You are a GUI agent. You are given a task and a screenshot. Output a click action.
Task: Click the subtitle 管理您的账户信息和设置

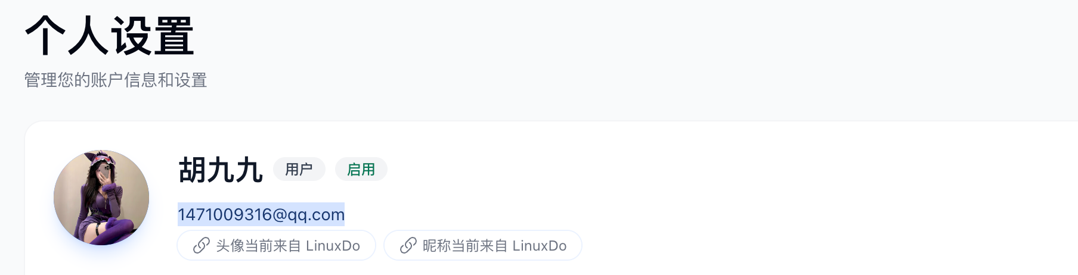pyautogui.click(x=116, y=80)
